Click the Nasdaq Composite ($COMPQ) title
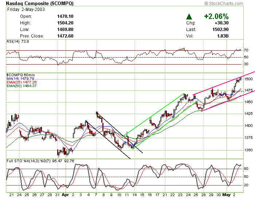 point(40,3)
